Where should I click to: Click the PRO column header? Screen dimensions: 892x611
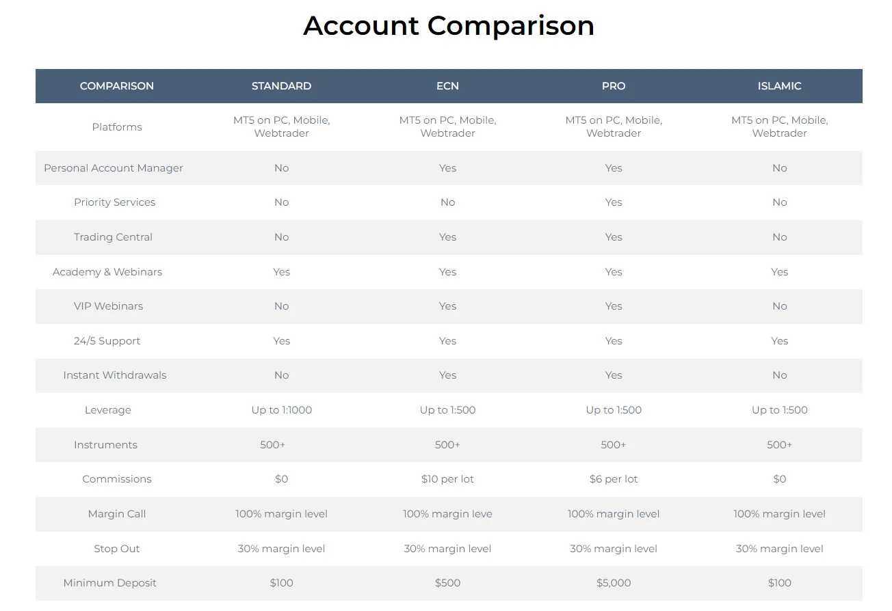pos(614,86)
